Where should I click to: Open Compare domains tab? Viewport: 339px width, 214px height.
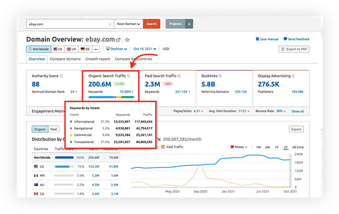[65, 59]
